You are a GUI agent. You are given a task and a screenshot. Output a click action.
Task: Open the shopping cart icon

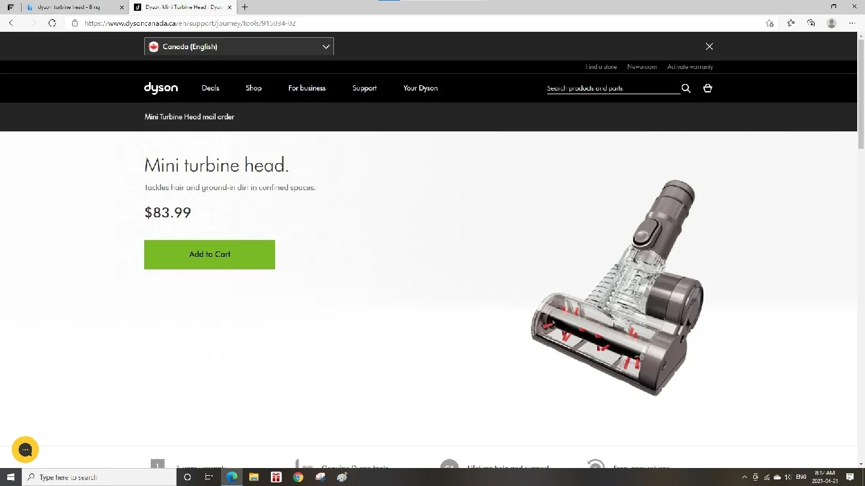(x=707, y=88)
